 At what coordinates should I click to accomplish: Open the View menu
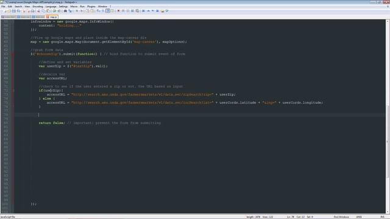27,7
